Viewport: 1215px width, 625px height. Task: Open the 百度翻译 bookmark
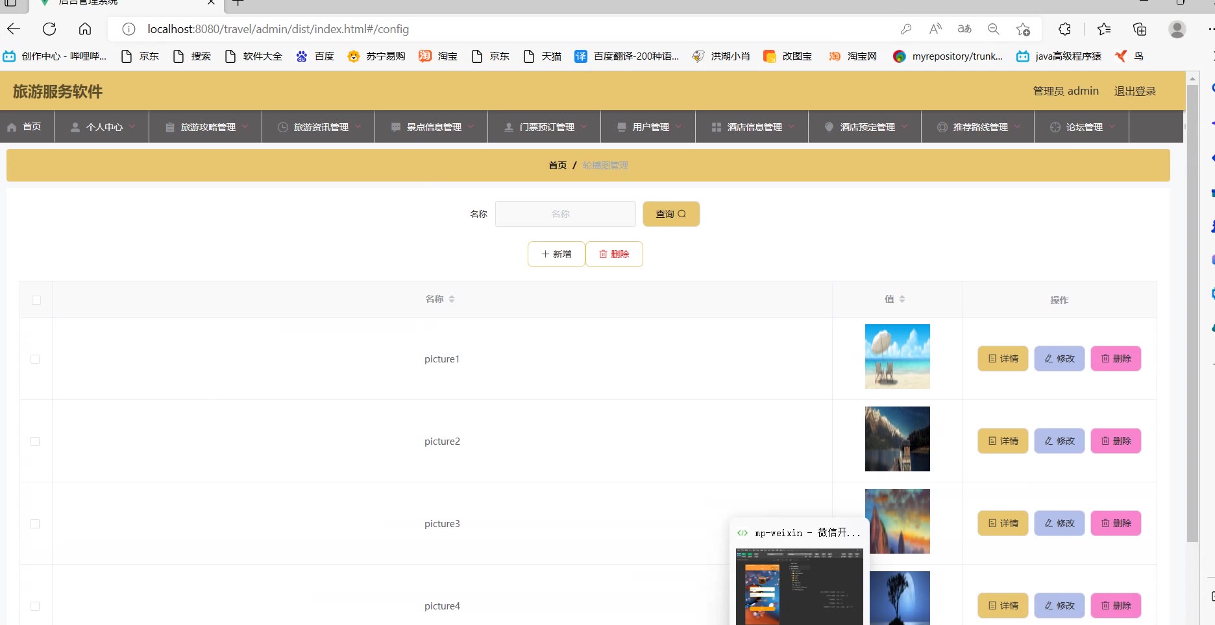tap(627, 56)
